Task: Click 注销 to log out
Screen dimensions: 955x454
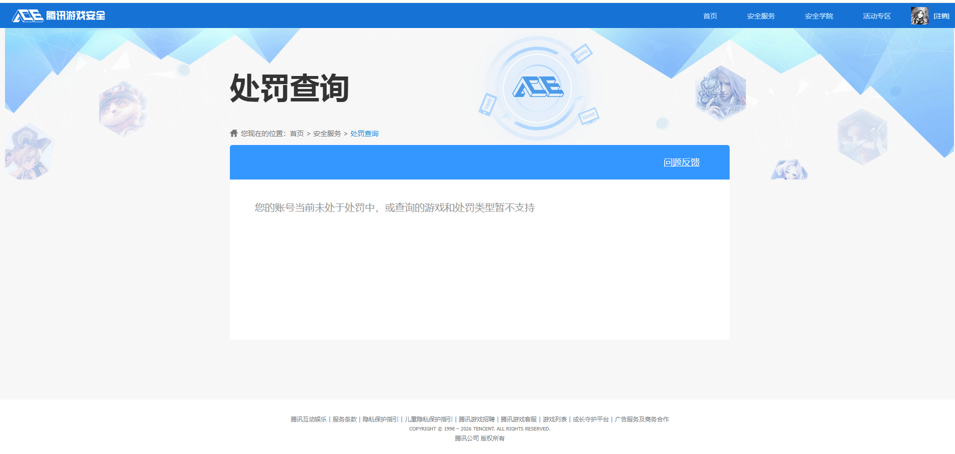Action: click(942, 15)
